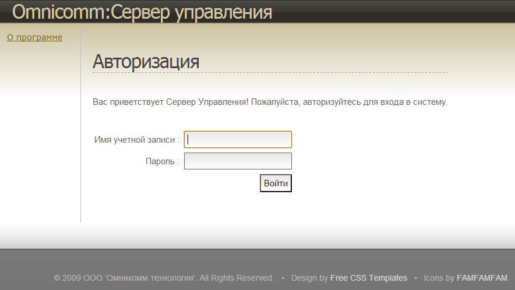Click the "Icons by" footer text
The height and width of the screenshot is (290, 515).
coord(439,278)
